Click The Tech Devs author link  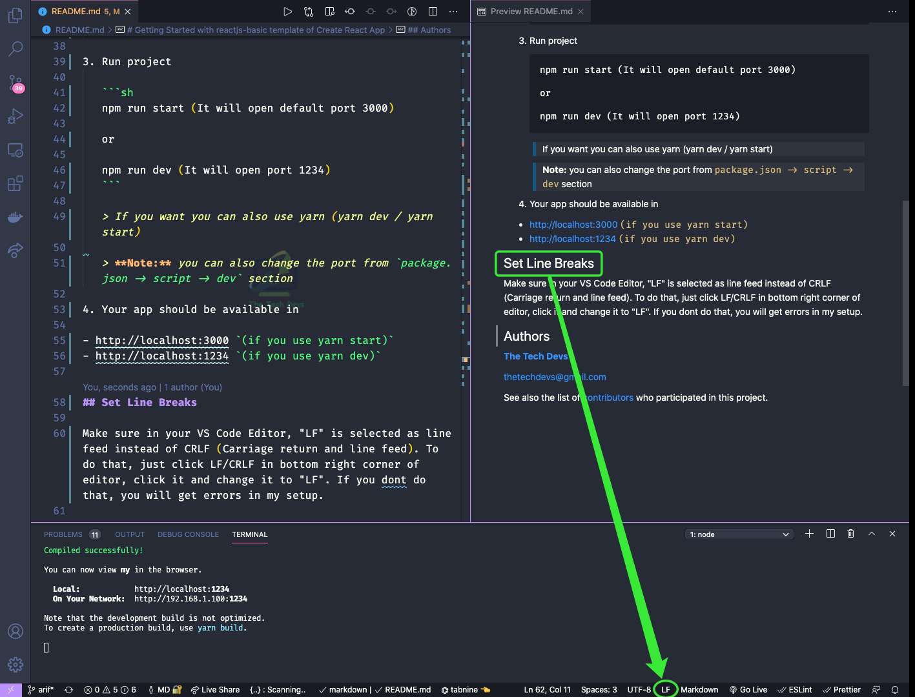click(536, 356)
